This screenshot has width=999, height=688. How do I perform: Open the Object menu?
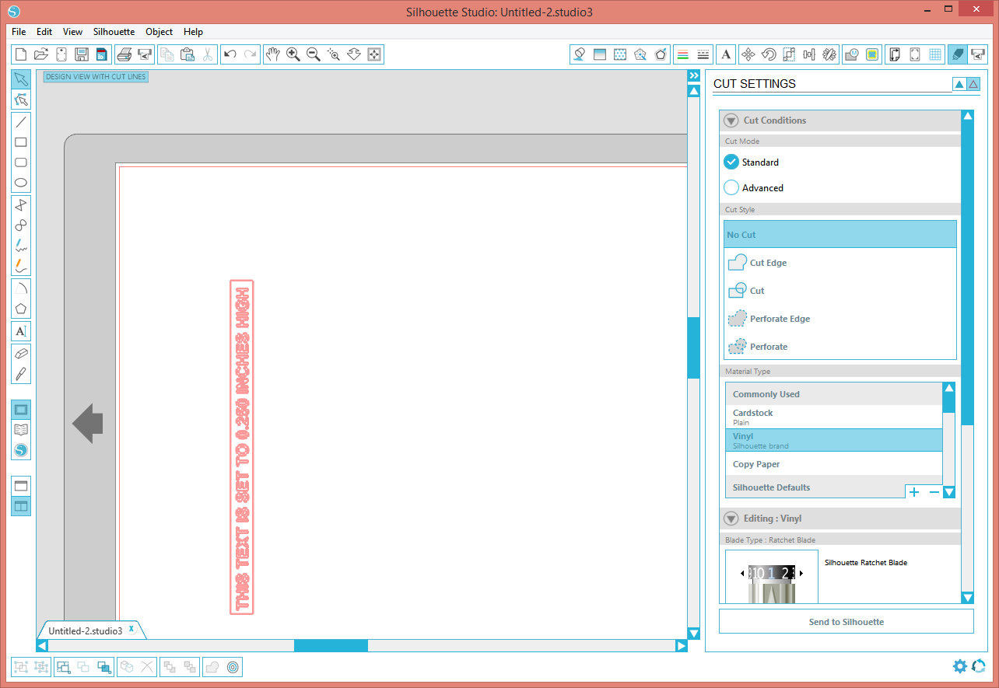pyautogui.click(x=159, y=32)
